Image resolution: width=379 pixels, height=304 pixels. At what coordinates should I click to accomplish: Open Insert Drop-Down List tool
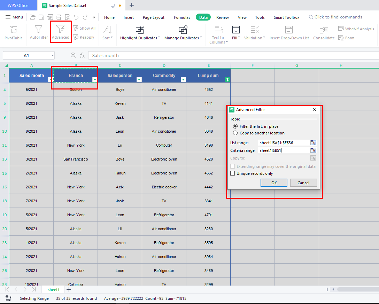tap(289, 33)
